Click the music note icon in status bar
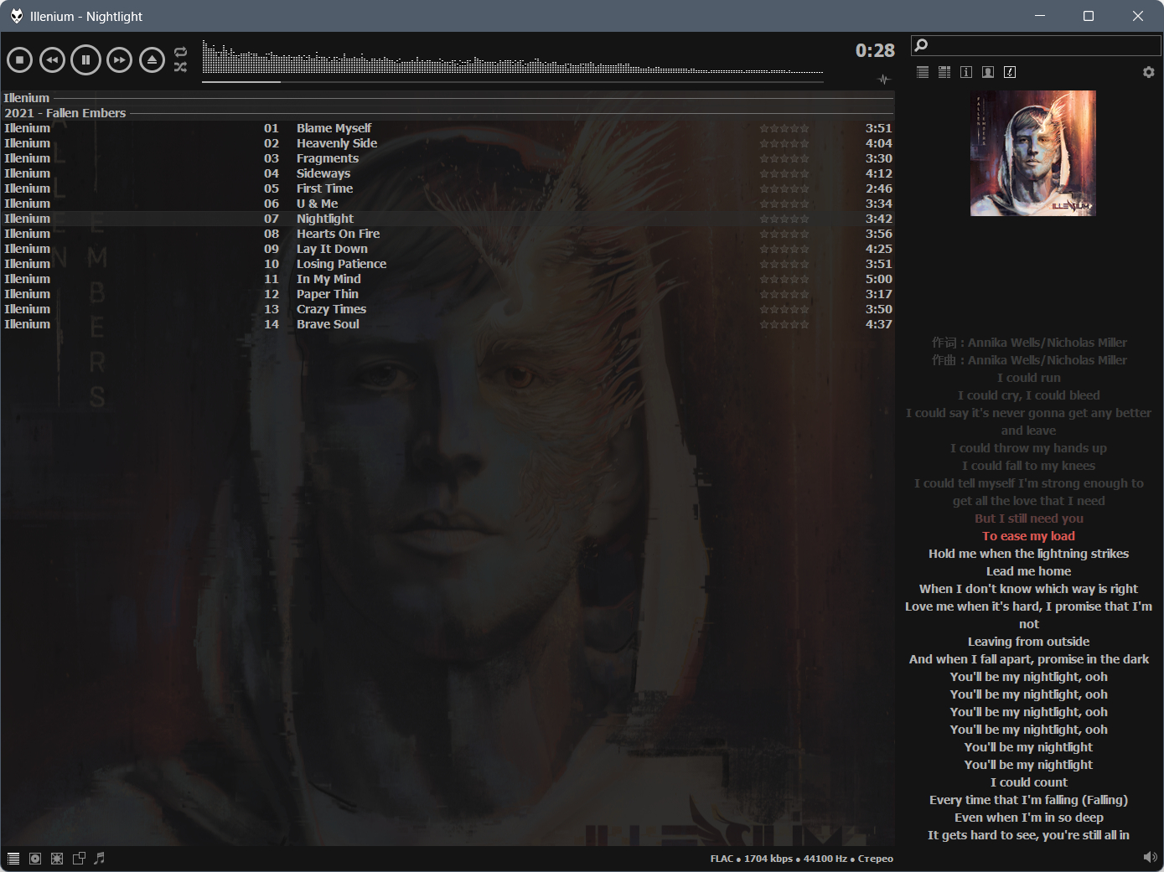The image size is (1164, 872). coord(100,859)
